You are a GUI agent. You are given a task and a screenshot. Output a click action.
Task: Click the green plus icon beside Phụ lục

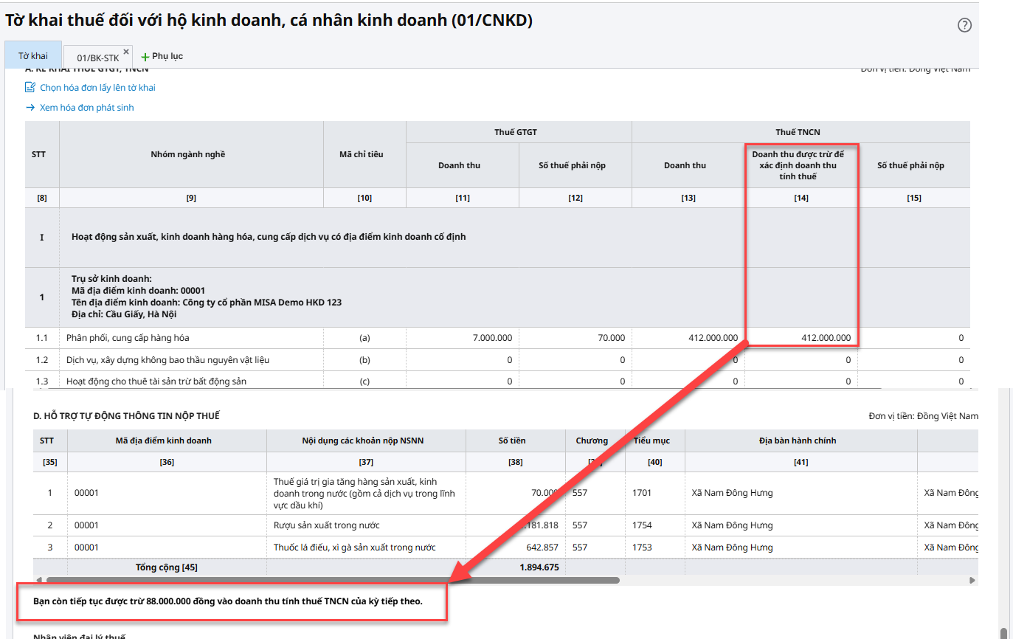point(145,57)
